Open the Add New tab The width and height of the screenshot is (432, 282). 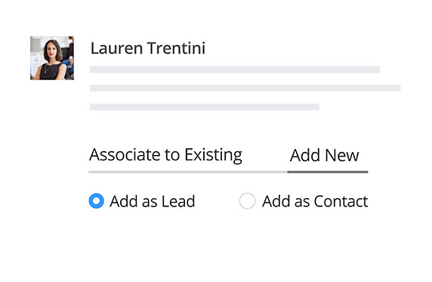(325, 155)
